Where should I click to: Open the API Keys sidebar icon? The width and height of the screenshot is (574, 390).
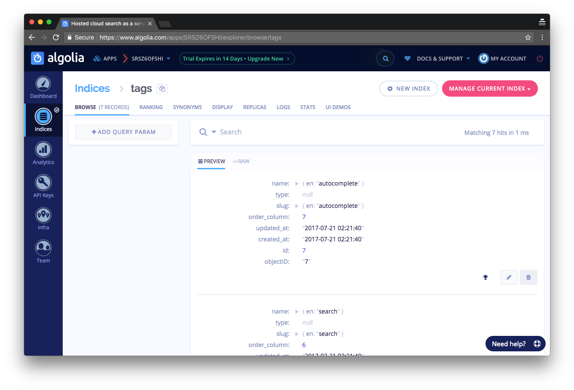[43, 186]
